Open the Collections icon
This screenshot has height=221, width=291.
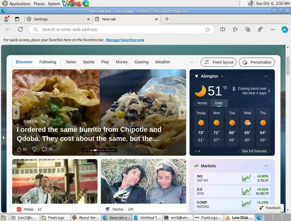(x=248, y=29)
